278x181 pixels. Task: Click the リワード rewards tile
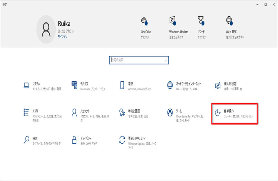[201, 27]
